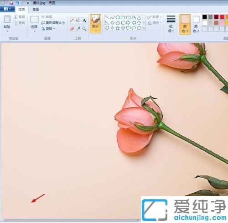Select the Pencil tool
The height and width of the screenshot is (223, 228).
pos(72,20)
